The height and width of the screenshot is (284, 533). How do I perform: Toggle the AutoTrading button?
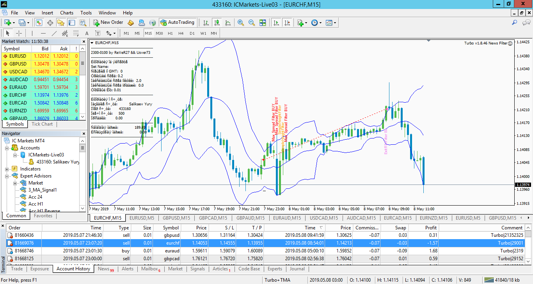click(177, 23)
